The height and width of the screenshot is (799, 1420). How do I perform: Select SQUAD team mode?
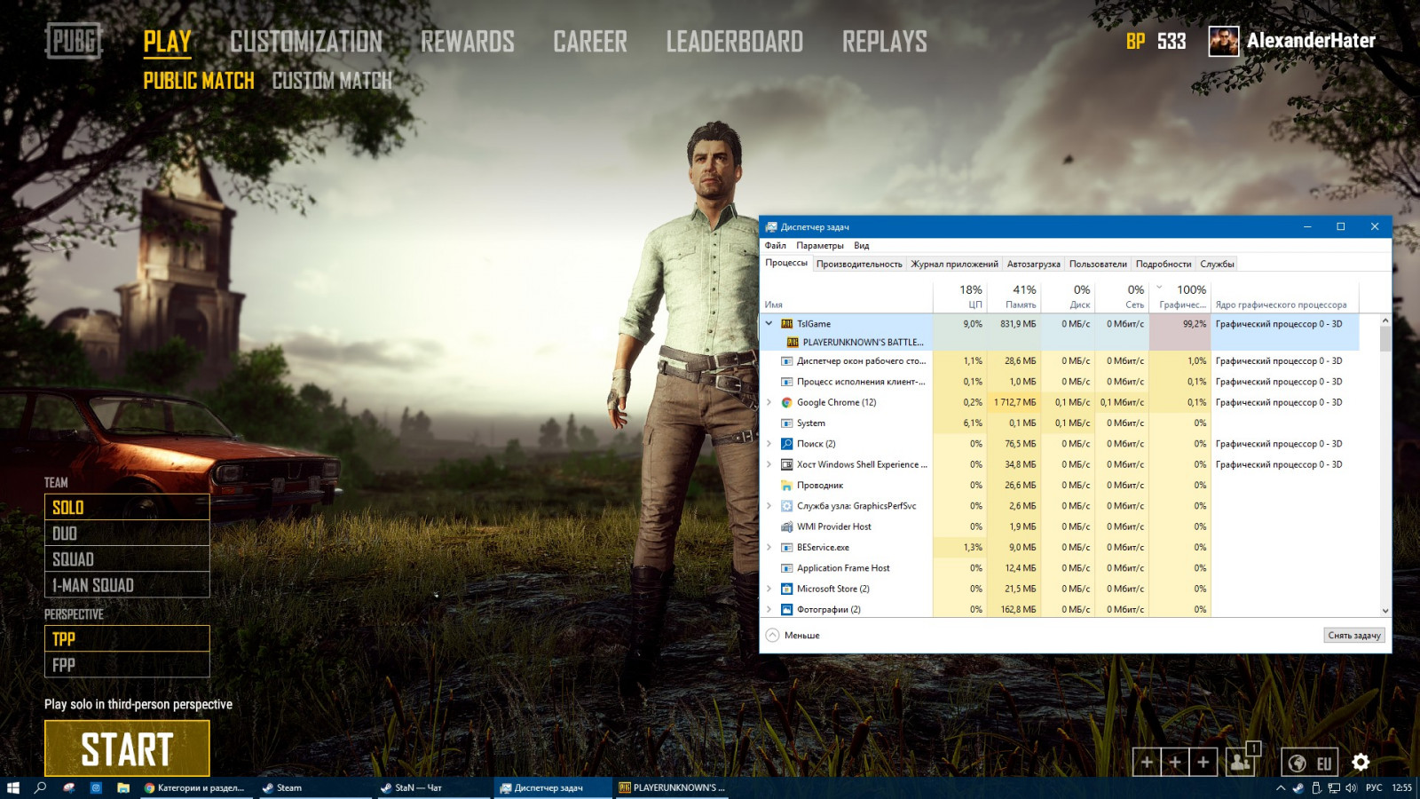(x=127, y=558)
